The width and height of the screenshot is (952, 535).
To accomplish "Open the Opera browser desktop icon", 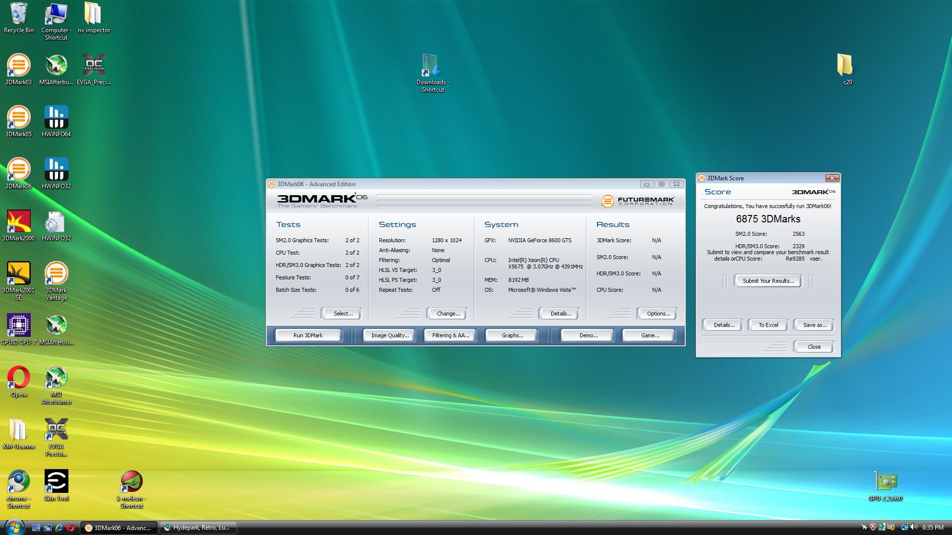I will pyautogui.click(x=18, y=378).
